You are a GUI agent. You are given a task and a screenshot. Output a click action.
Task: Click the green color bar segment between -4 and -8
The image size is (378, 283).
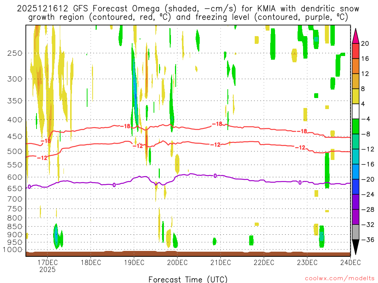[355, 126]
